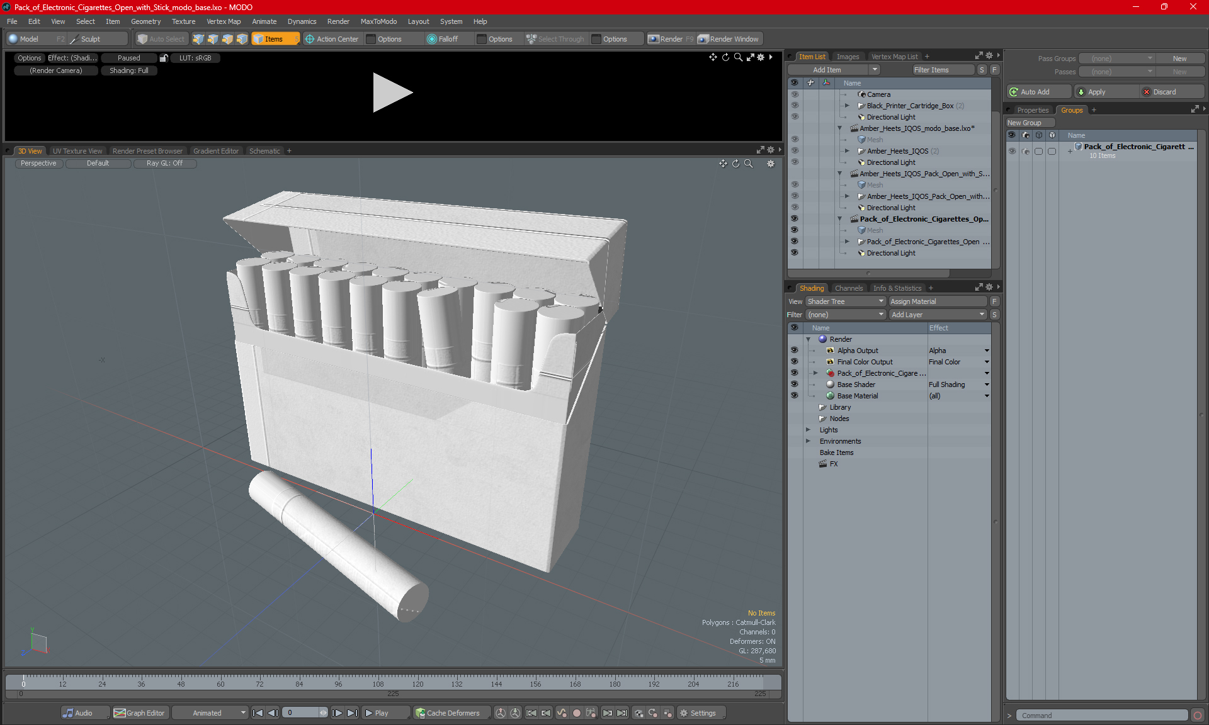
Task: Go to last frame
Action: [353, 713]
